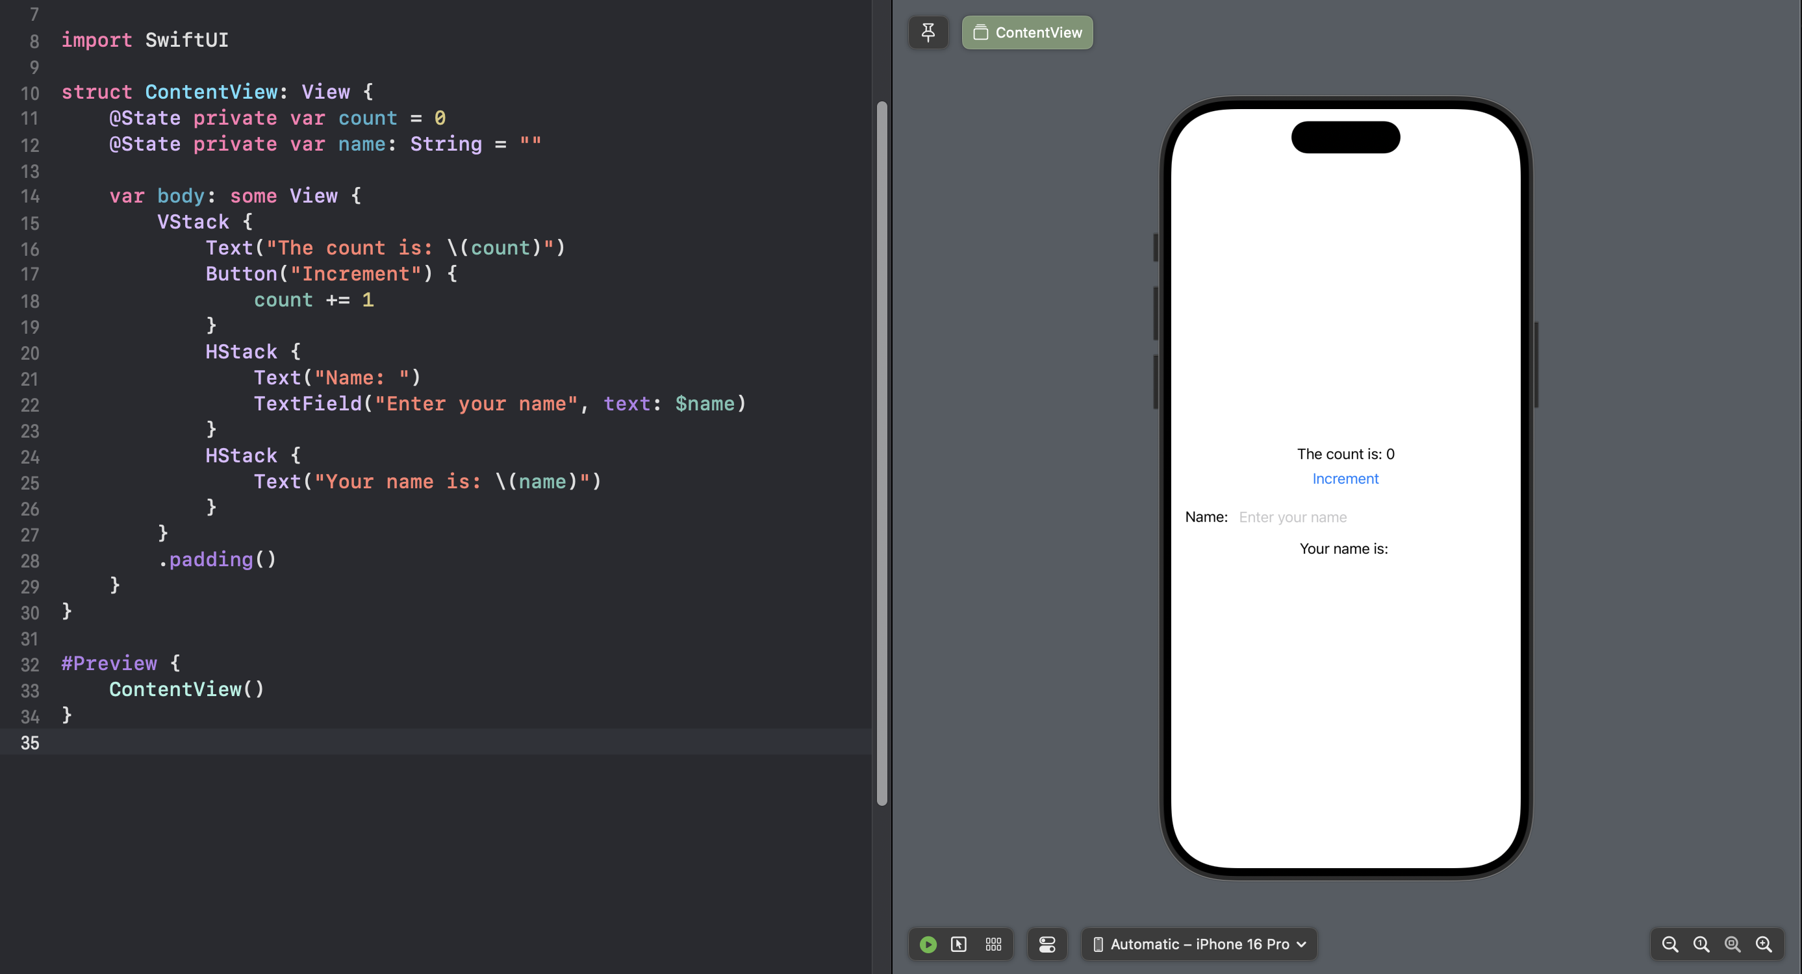1802x974 pixels.
Task: Zoom in the preview canvas
Action: point(1764,944)
